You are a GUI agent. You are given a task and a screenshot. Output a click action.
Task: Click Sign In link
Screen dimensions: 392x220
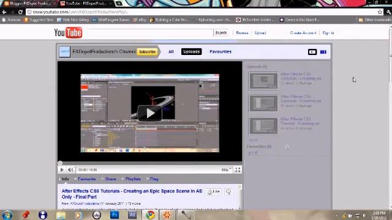pos(328,33)
